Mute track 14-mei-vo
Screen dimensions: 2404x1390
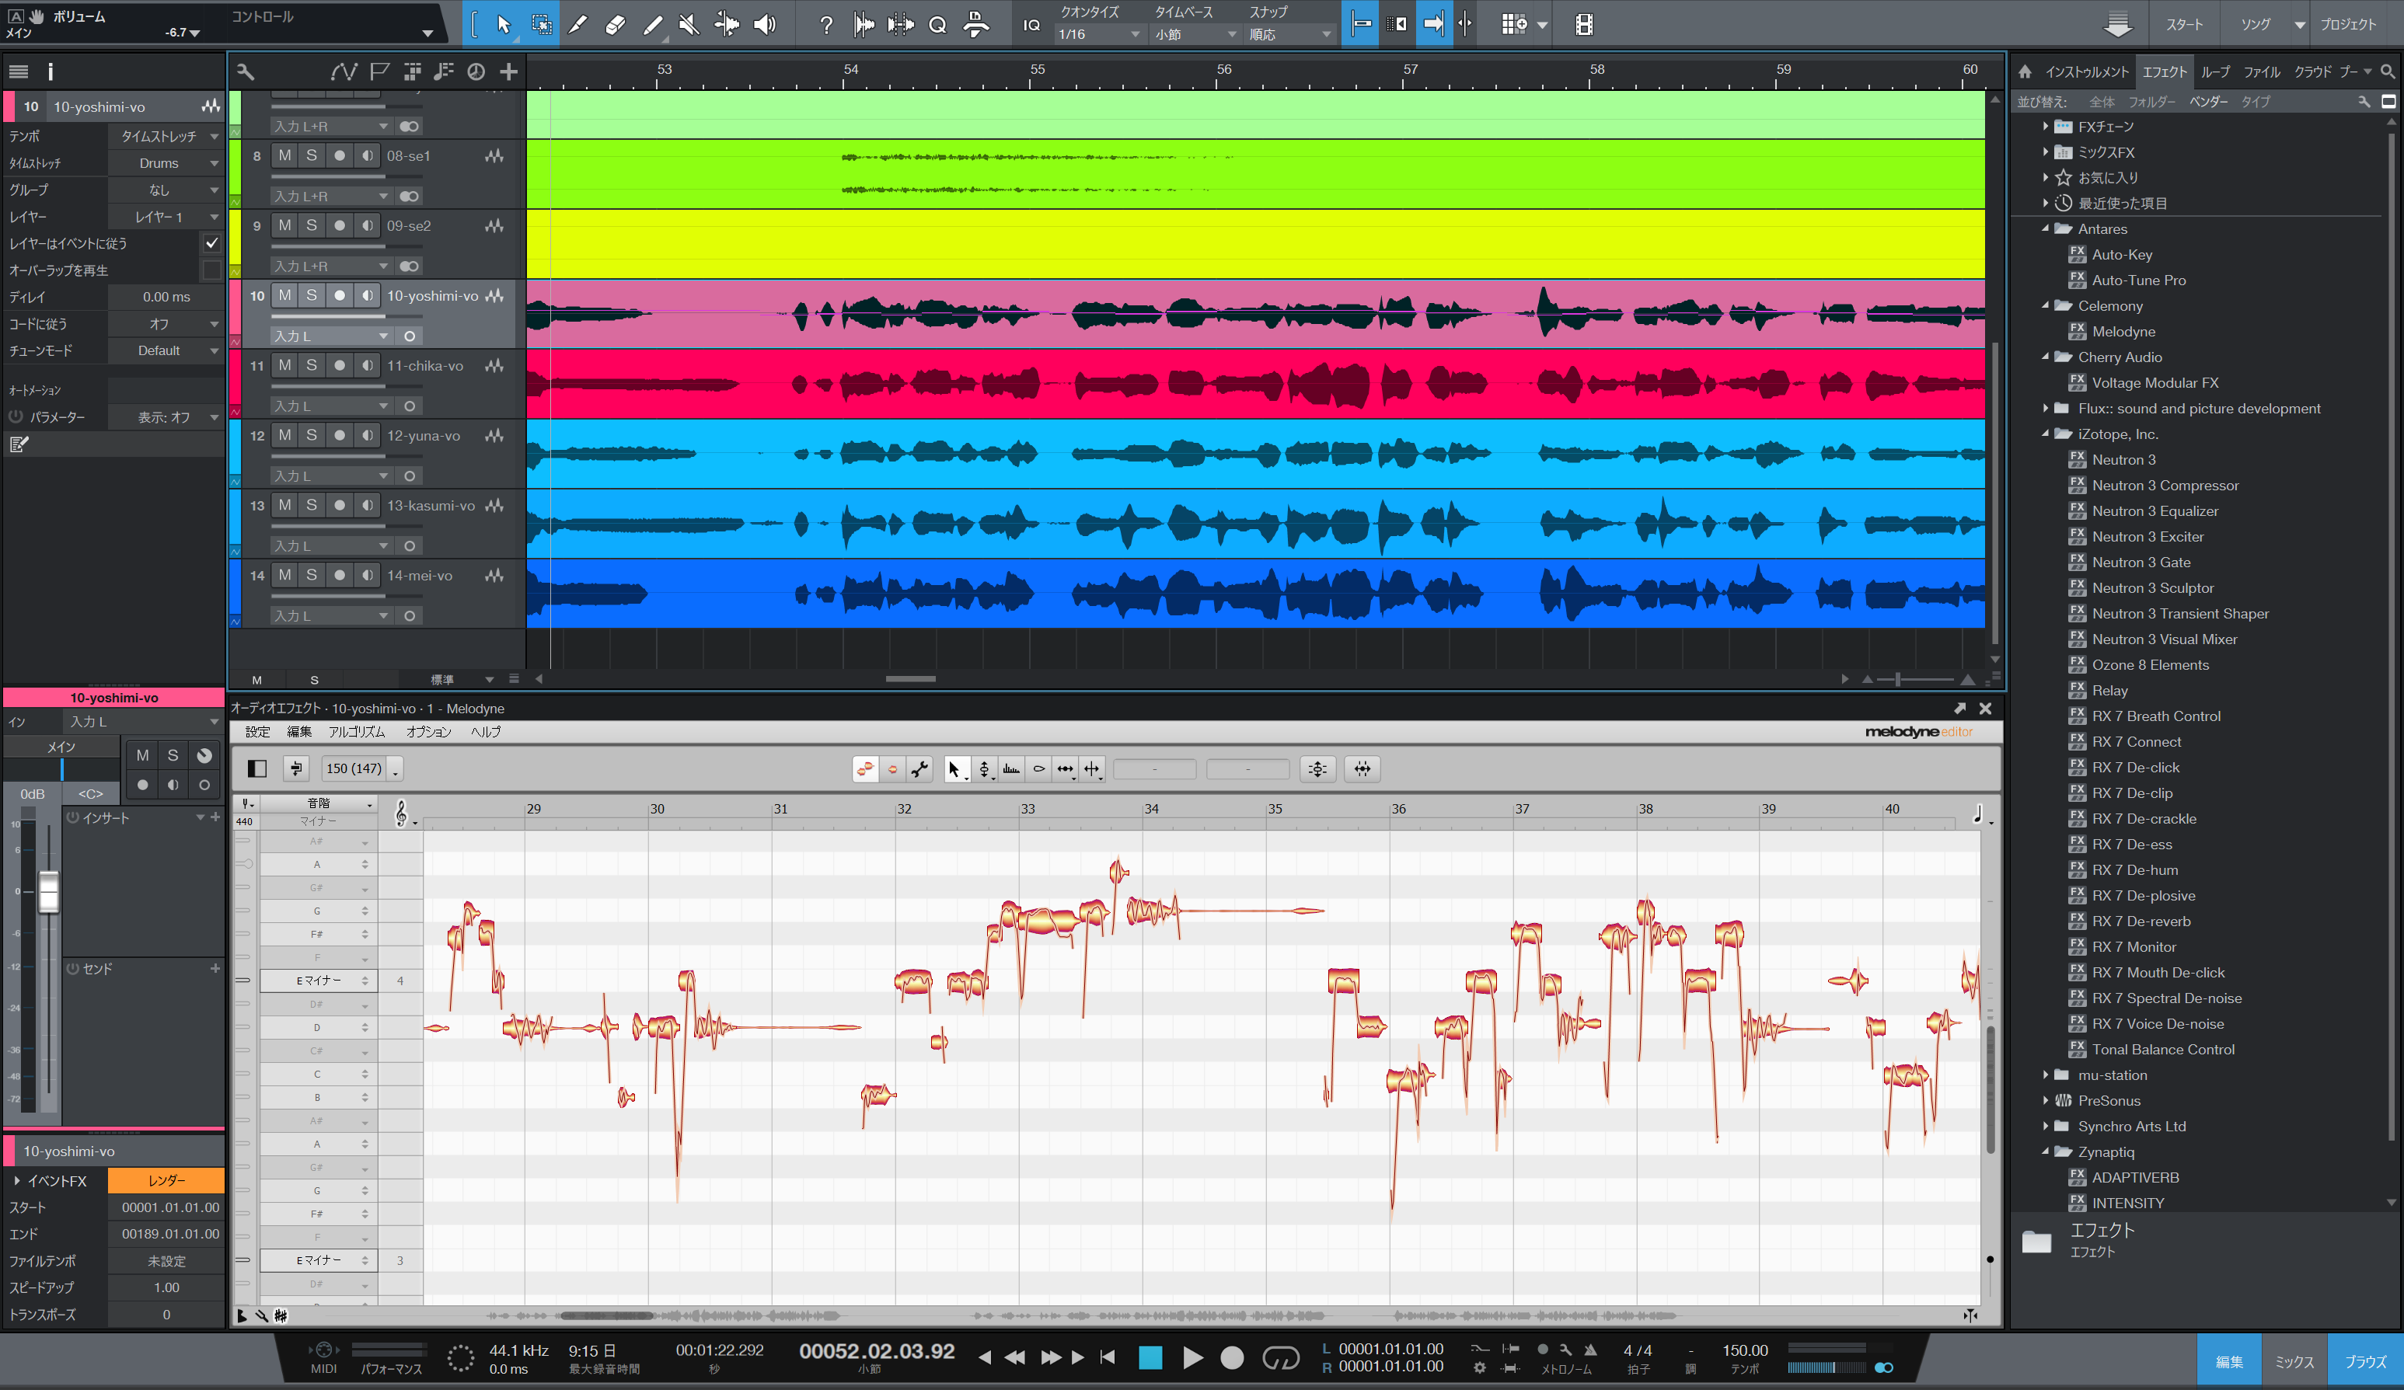(x=284, y=575)
